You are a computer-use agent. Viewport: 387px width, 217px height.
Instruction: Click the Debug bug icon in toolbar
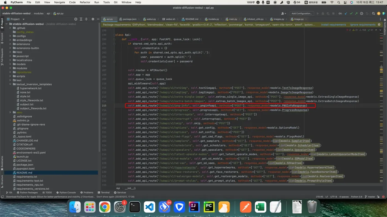click(x=323, y=13)
